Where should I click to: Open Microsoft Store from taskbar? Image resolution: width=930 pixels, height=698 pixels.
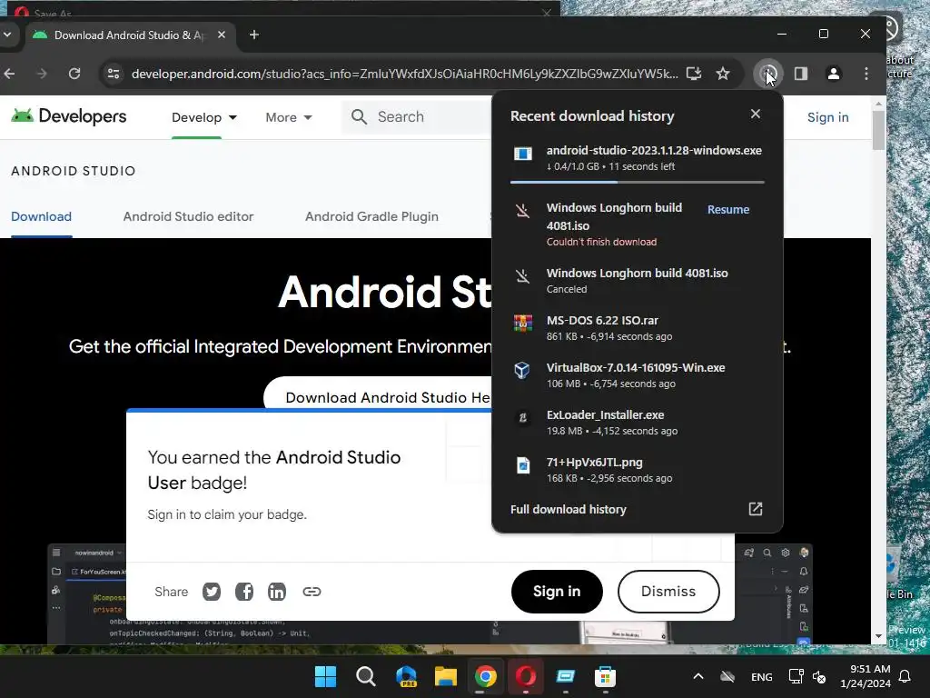tap(605, 676)
